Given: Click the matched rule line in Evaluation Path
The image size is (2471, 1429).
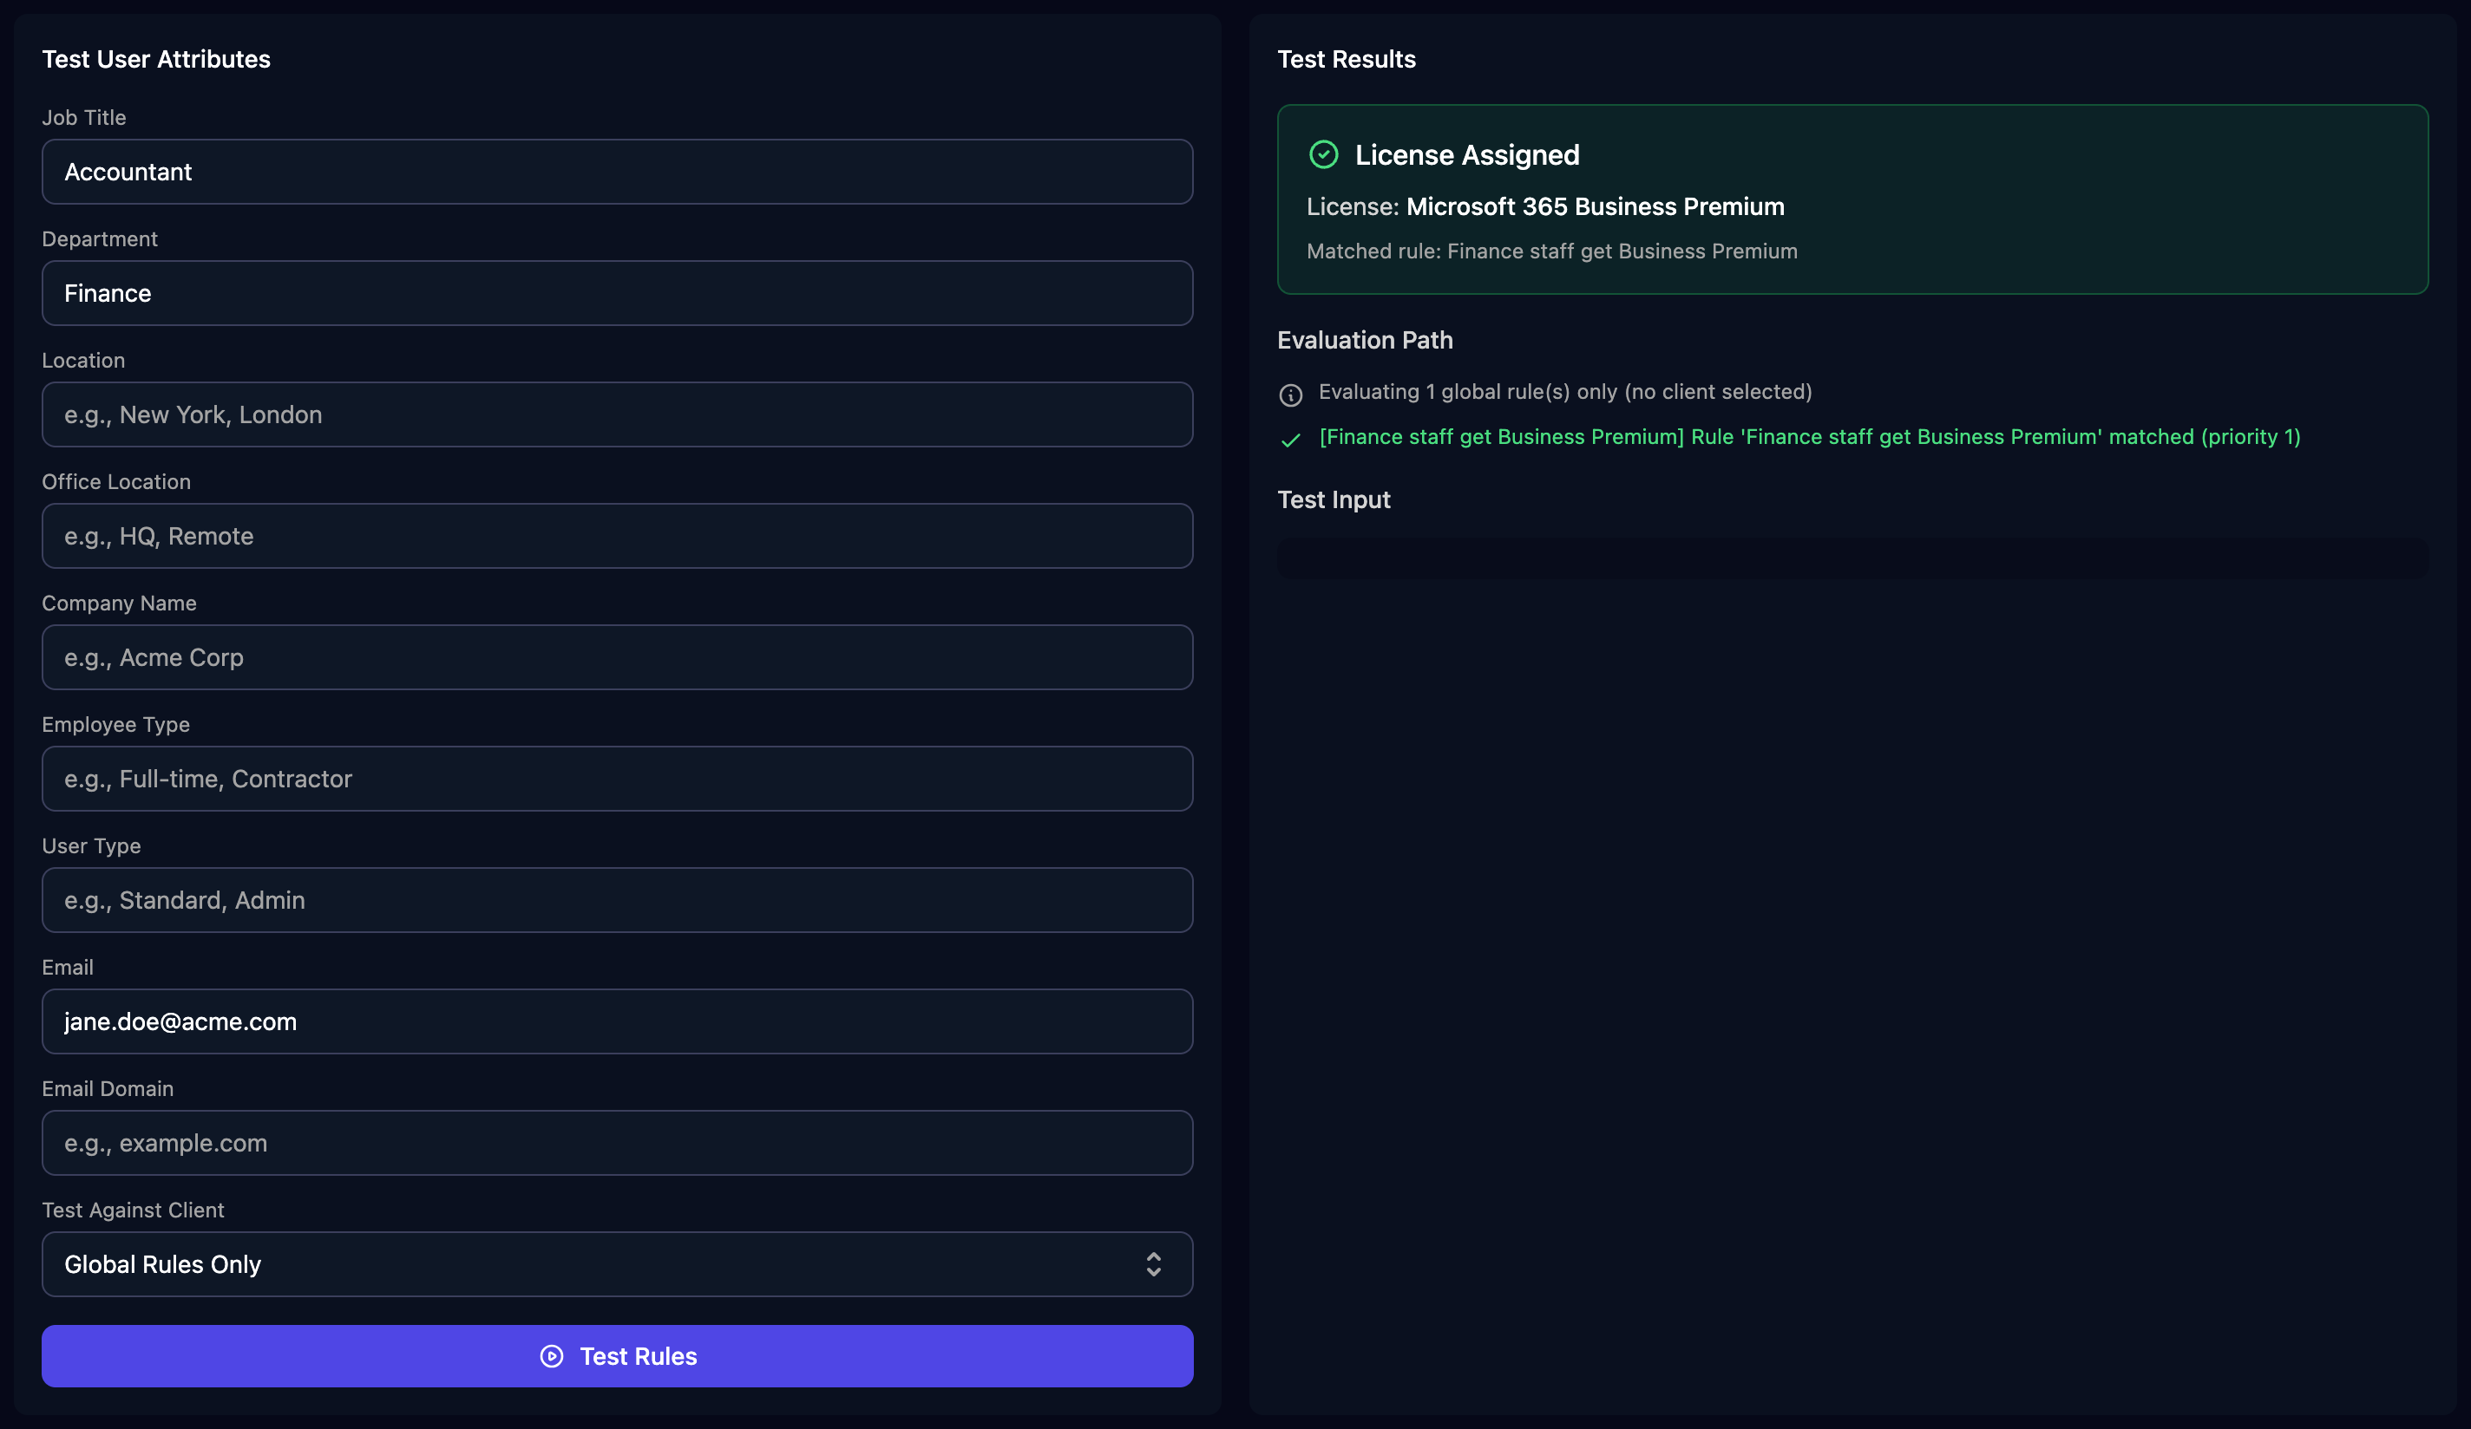Looking at the screenshot, I should click(x=1809, y=437).
